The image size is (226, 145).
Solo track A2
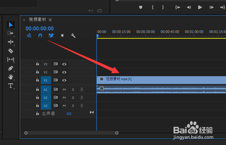[73, 98]
